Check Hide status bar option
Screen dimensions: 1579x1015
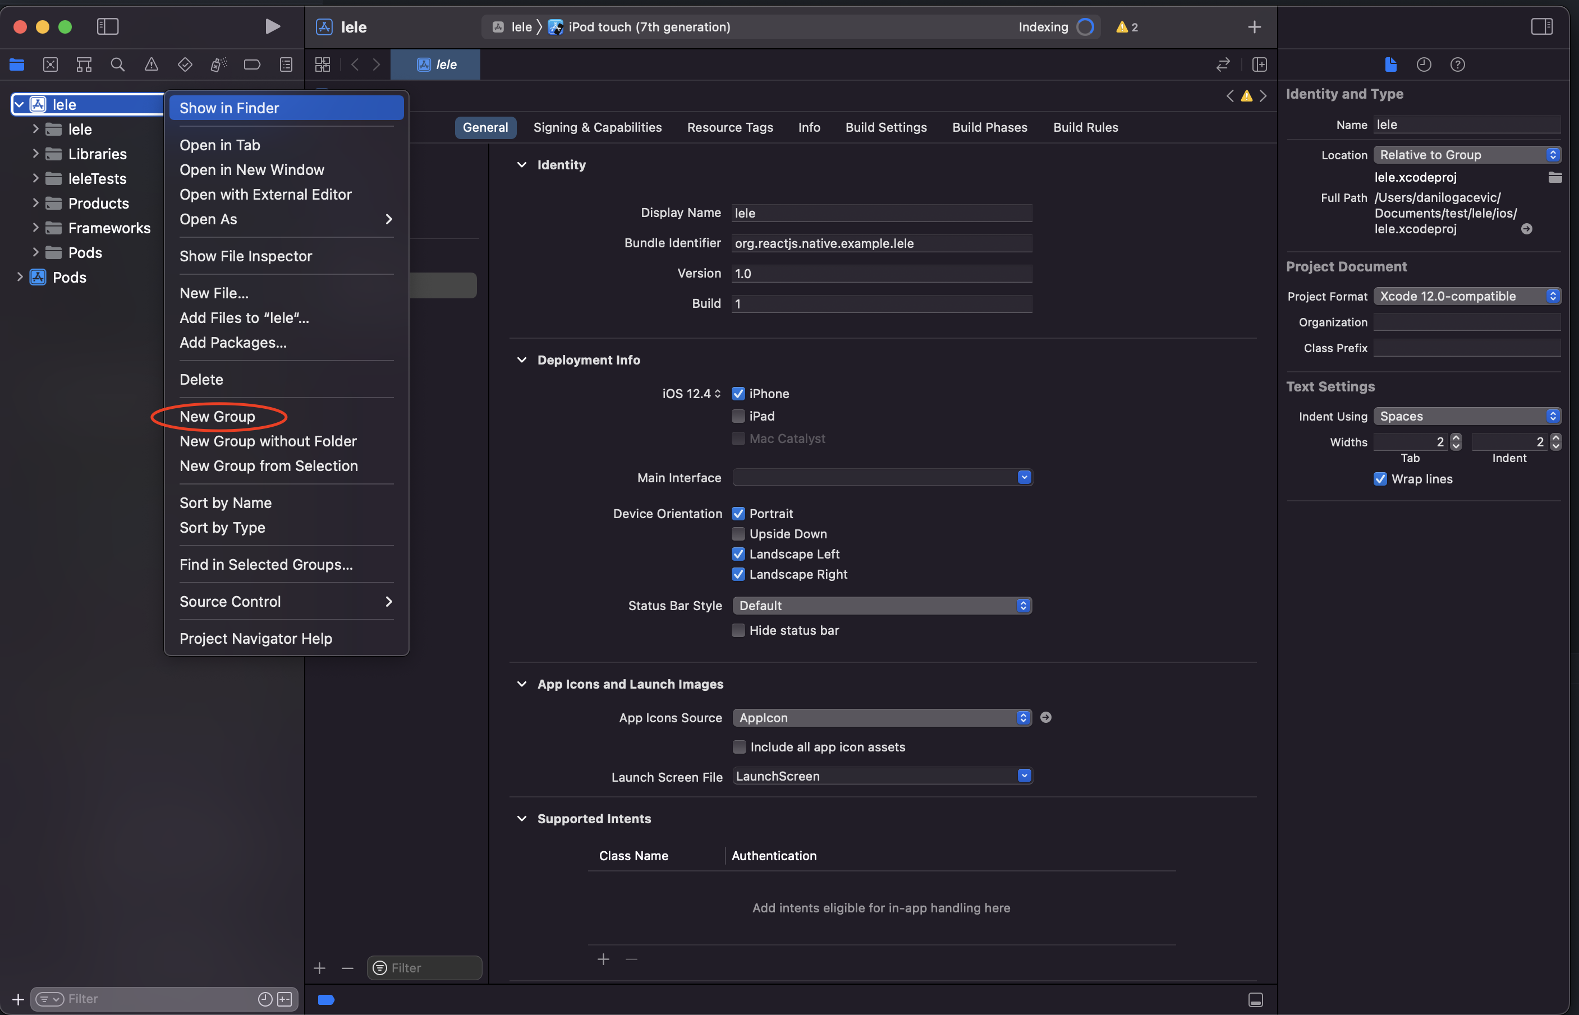point(738,630)
